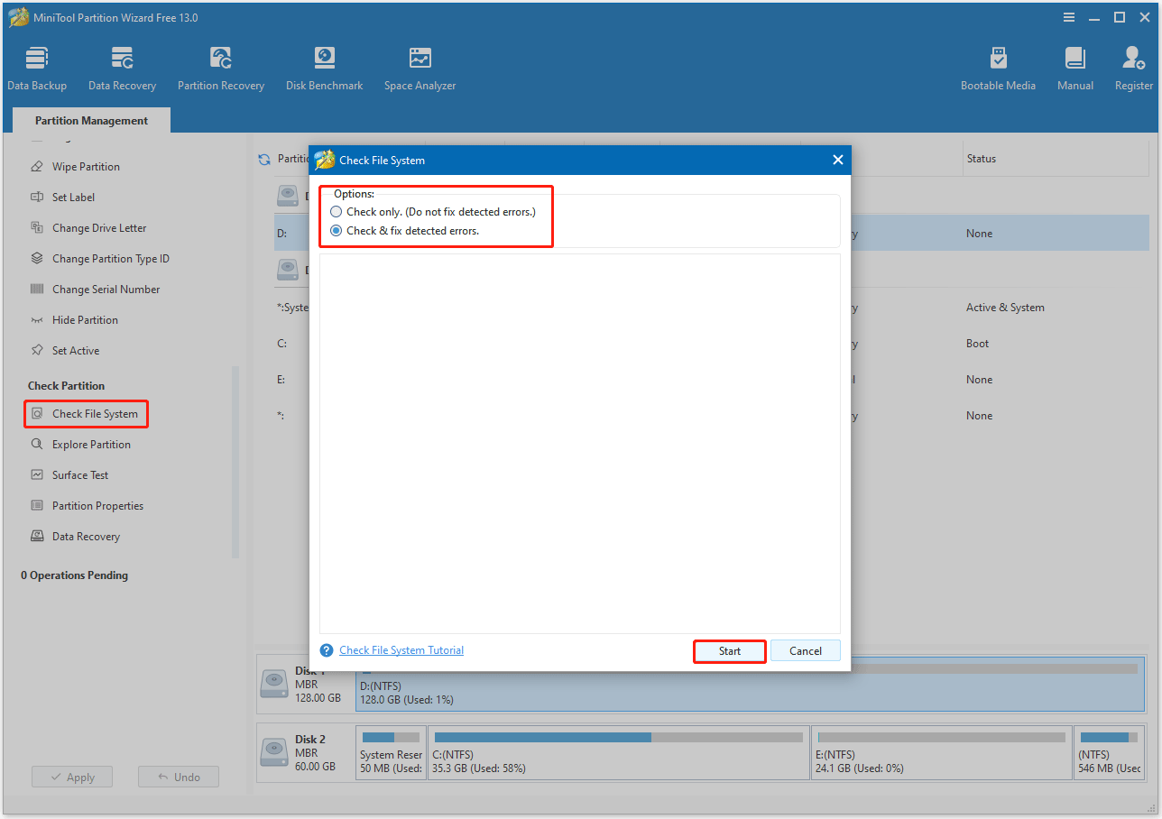Open the Manual
The image size is (1162, 819).
tap(1074, 68)
